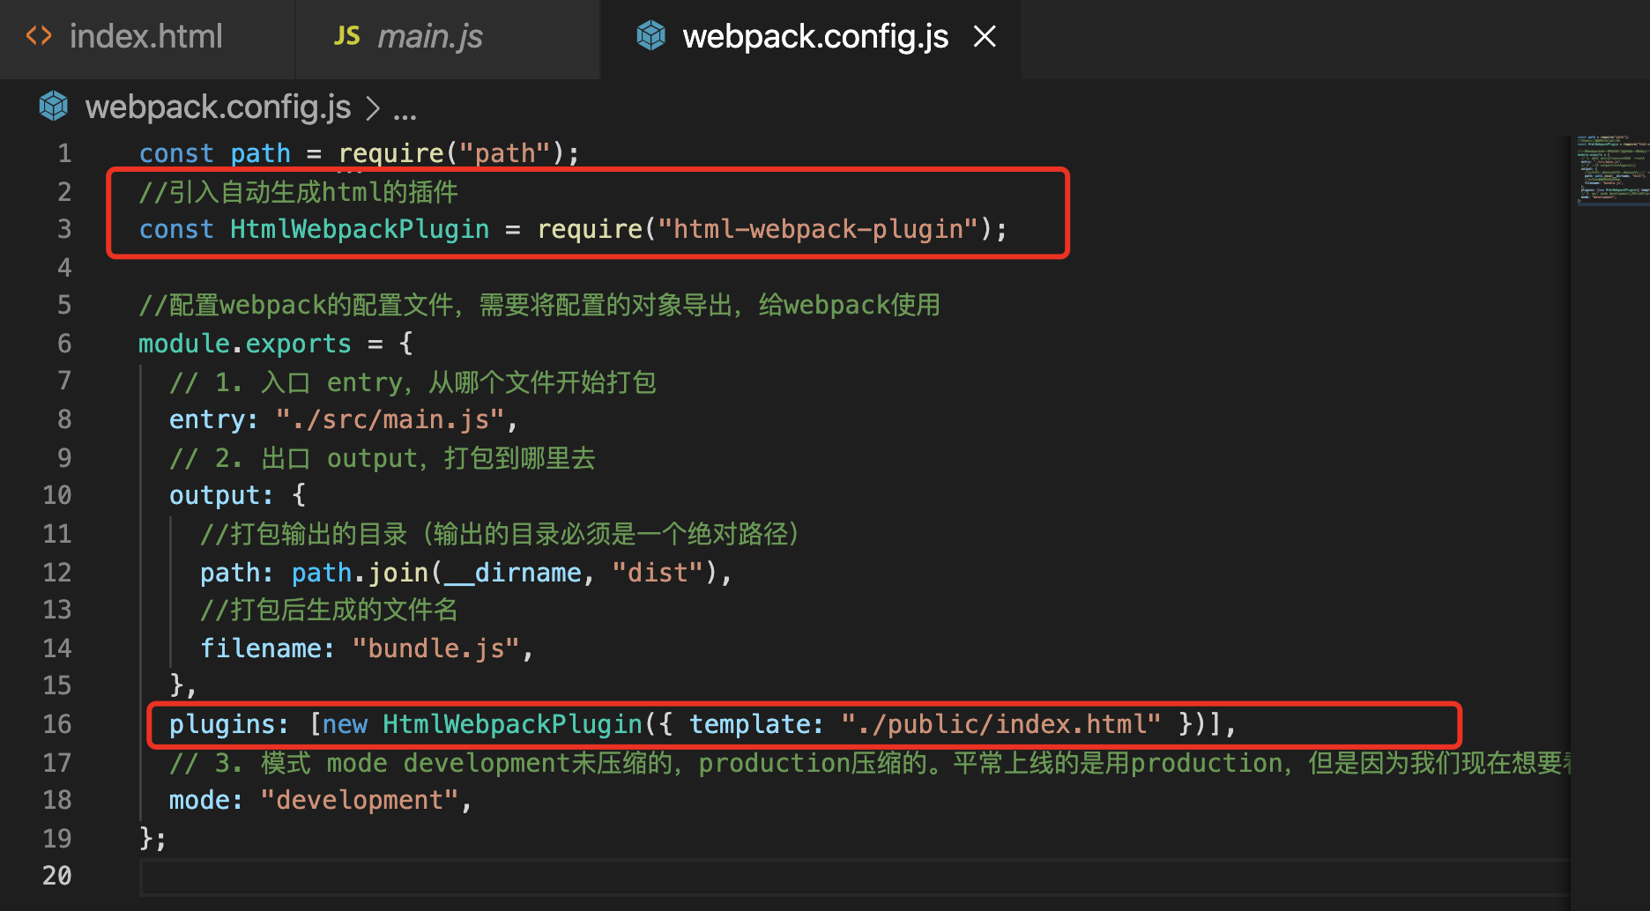
Task: Select the "development" mode value
Action: (x=361, y=800)
